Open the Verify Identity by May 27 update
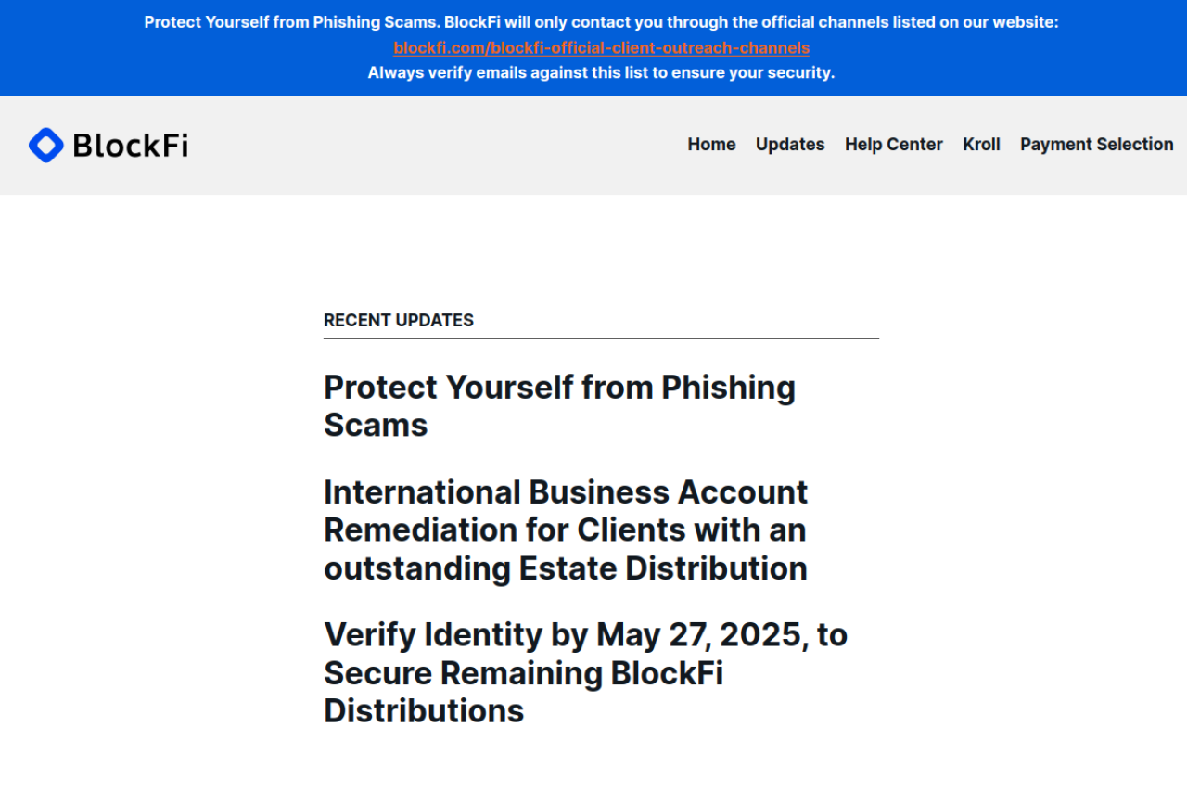This screenshot has width=1187, height=791. [x=585, y=635]
